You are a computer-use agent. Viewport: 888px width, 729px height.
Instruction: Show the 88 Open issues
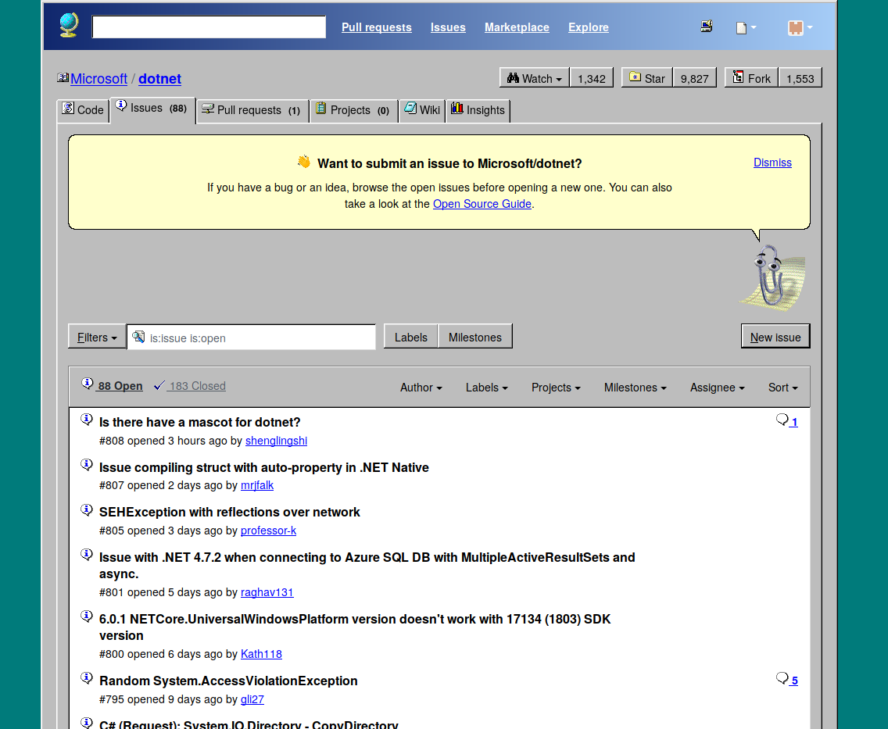coord(112,385)
